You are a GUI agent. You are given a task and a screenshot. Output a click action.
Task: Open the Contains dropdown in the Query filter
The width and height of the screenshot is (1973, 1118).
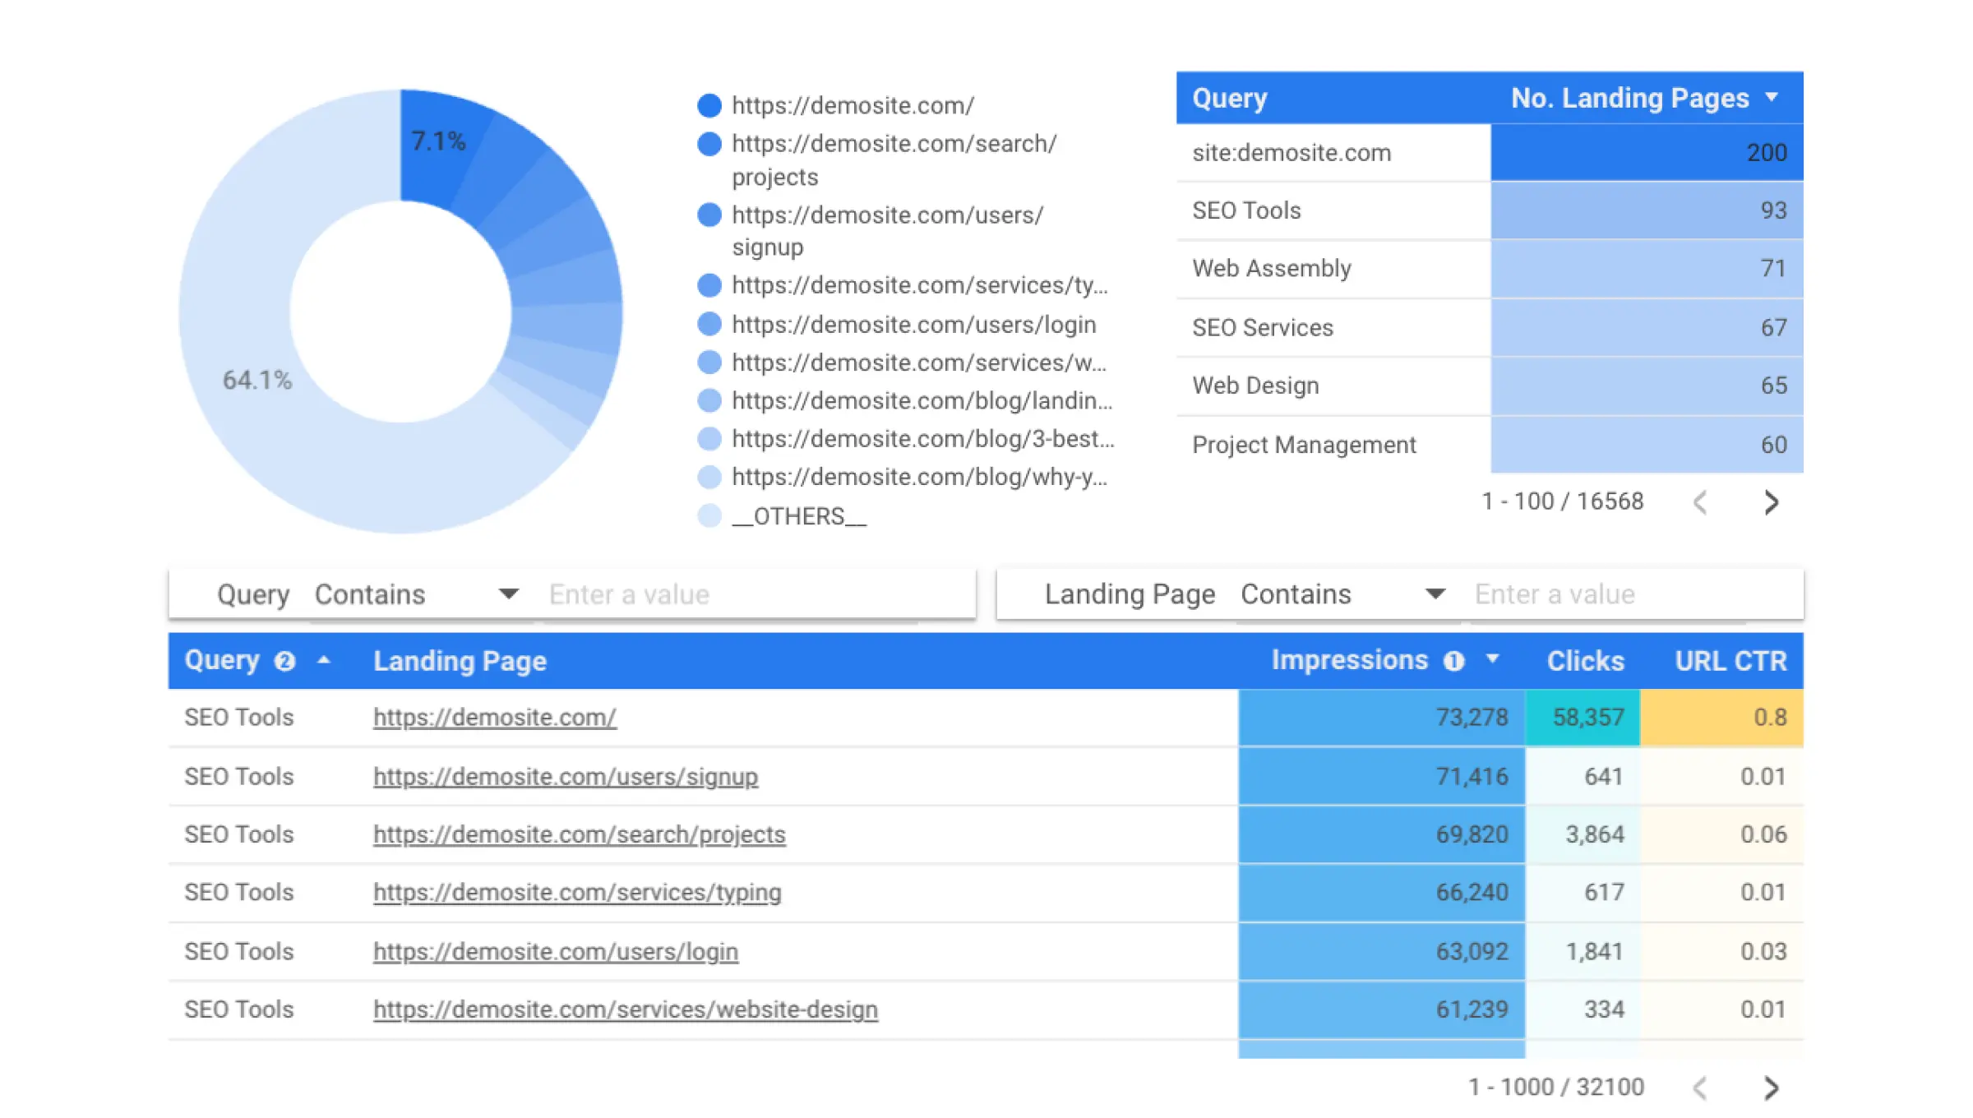pyautogui.click(x=508, y=593)
